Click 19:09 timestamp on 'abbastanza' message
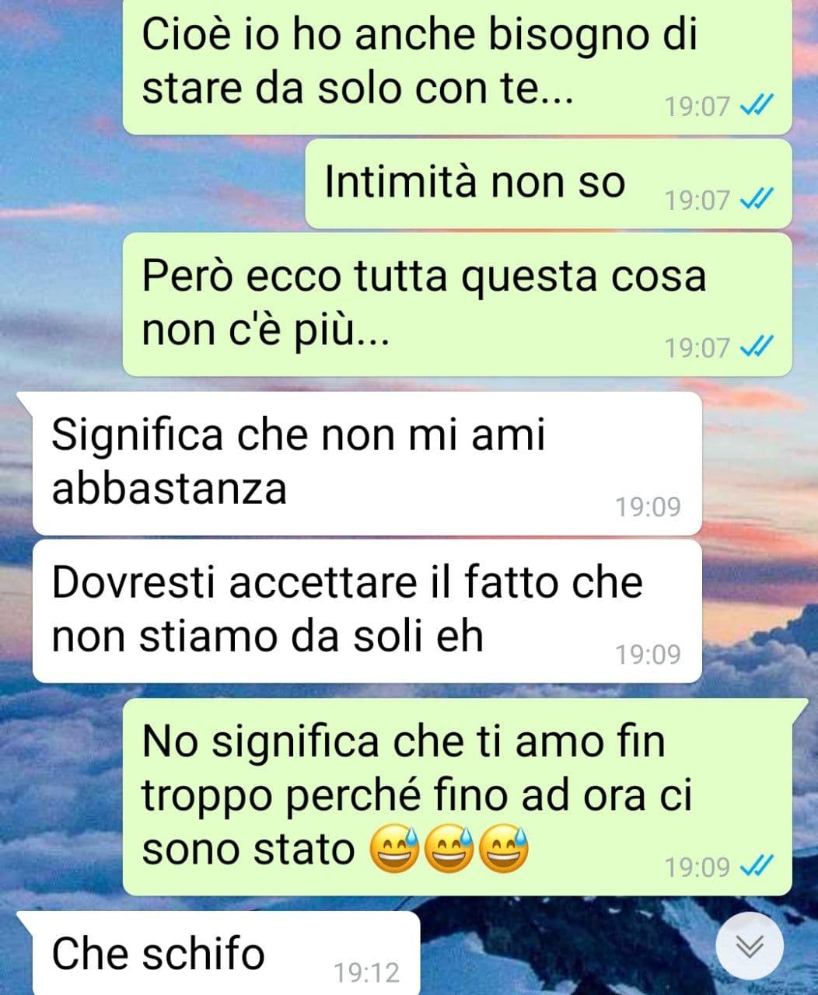The image size is (818, 995). [x=648, y=508]
